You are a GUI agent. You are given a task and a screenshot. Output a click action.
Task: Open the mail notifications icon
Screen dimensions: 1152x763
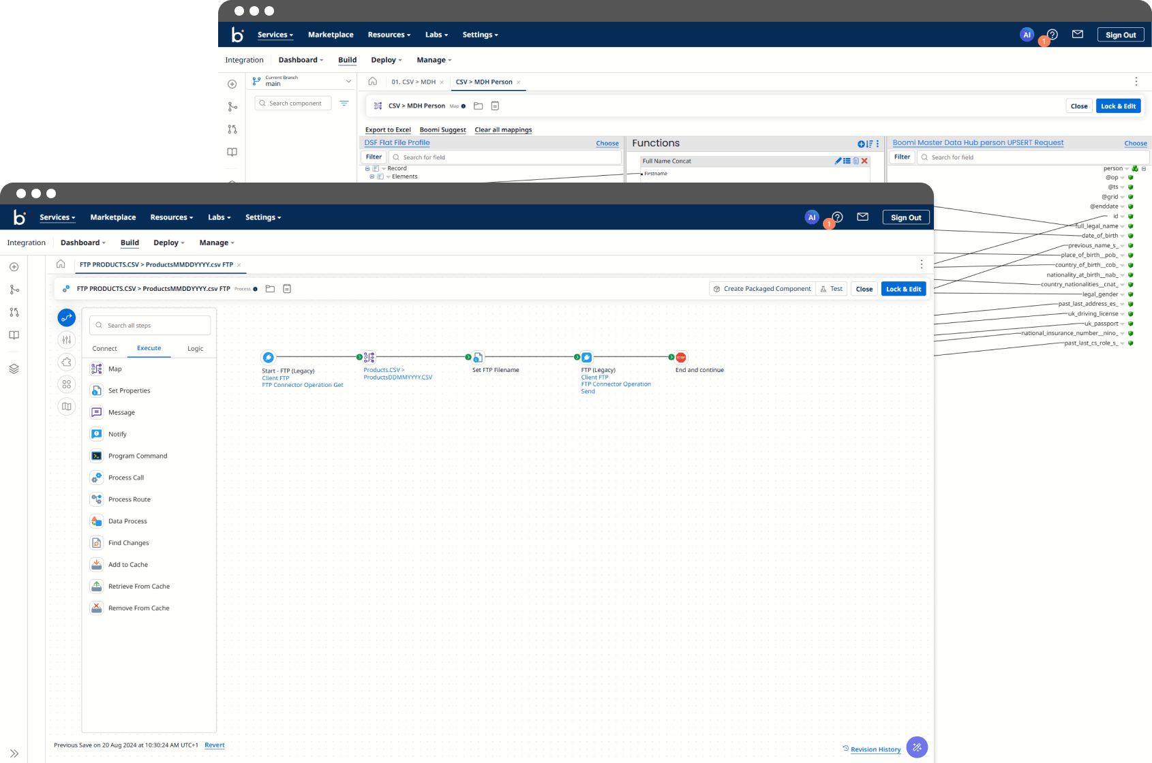tap(862, 217)
